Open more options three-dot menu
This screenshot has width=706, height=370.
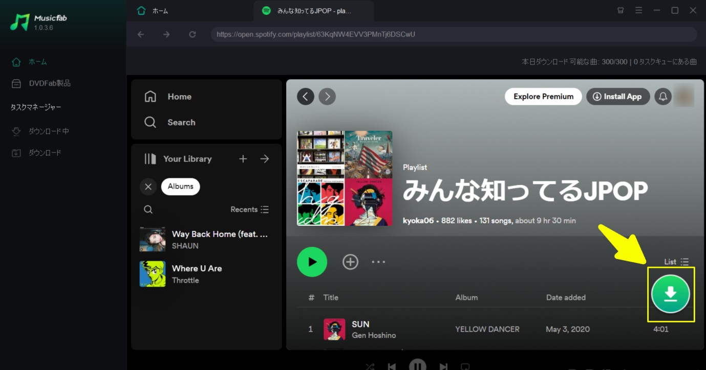378,262
